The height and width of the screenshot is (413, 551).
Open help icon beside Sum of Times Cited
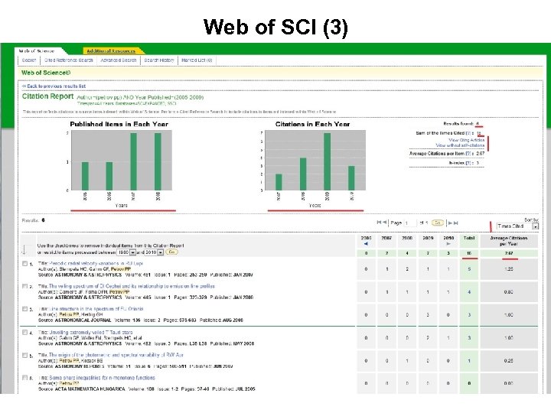coord(468,133)
